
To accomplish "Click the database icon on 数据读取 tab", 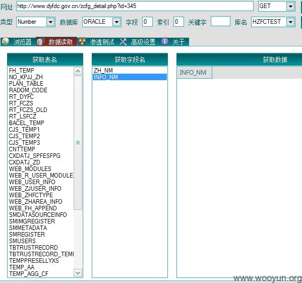I will point(40,41).
